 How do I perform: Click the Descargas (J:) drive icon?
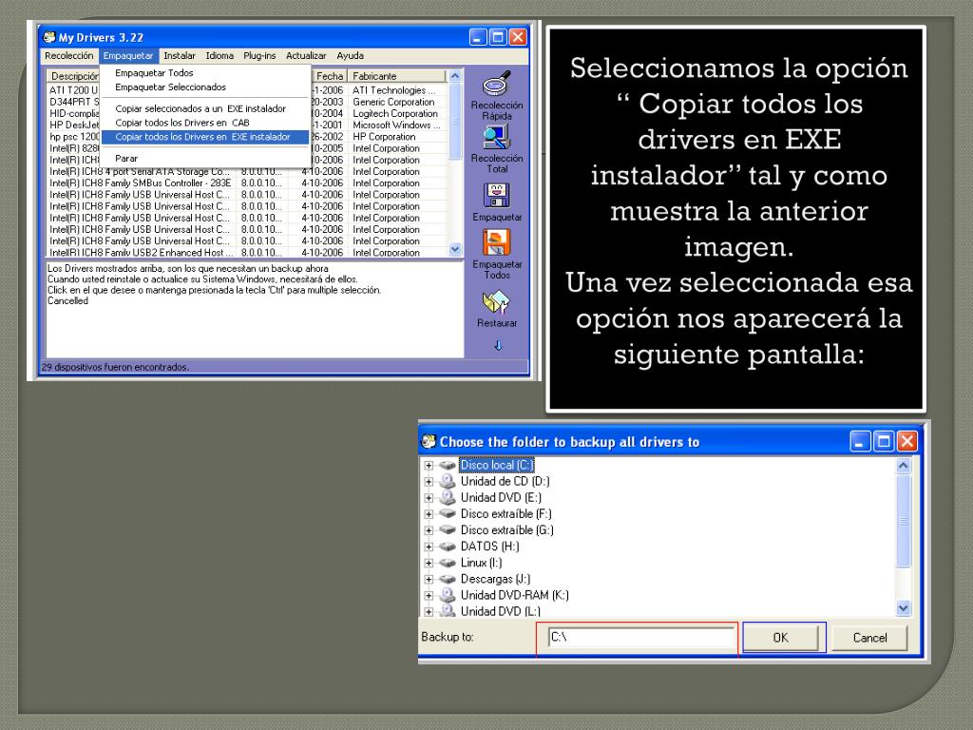click(448, 579)
